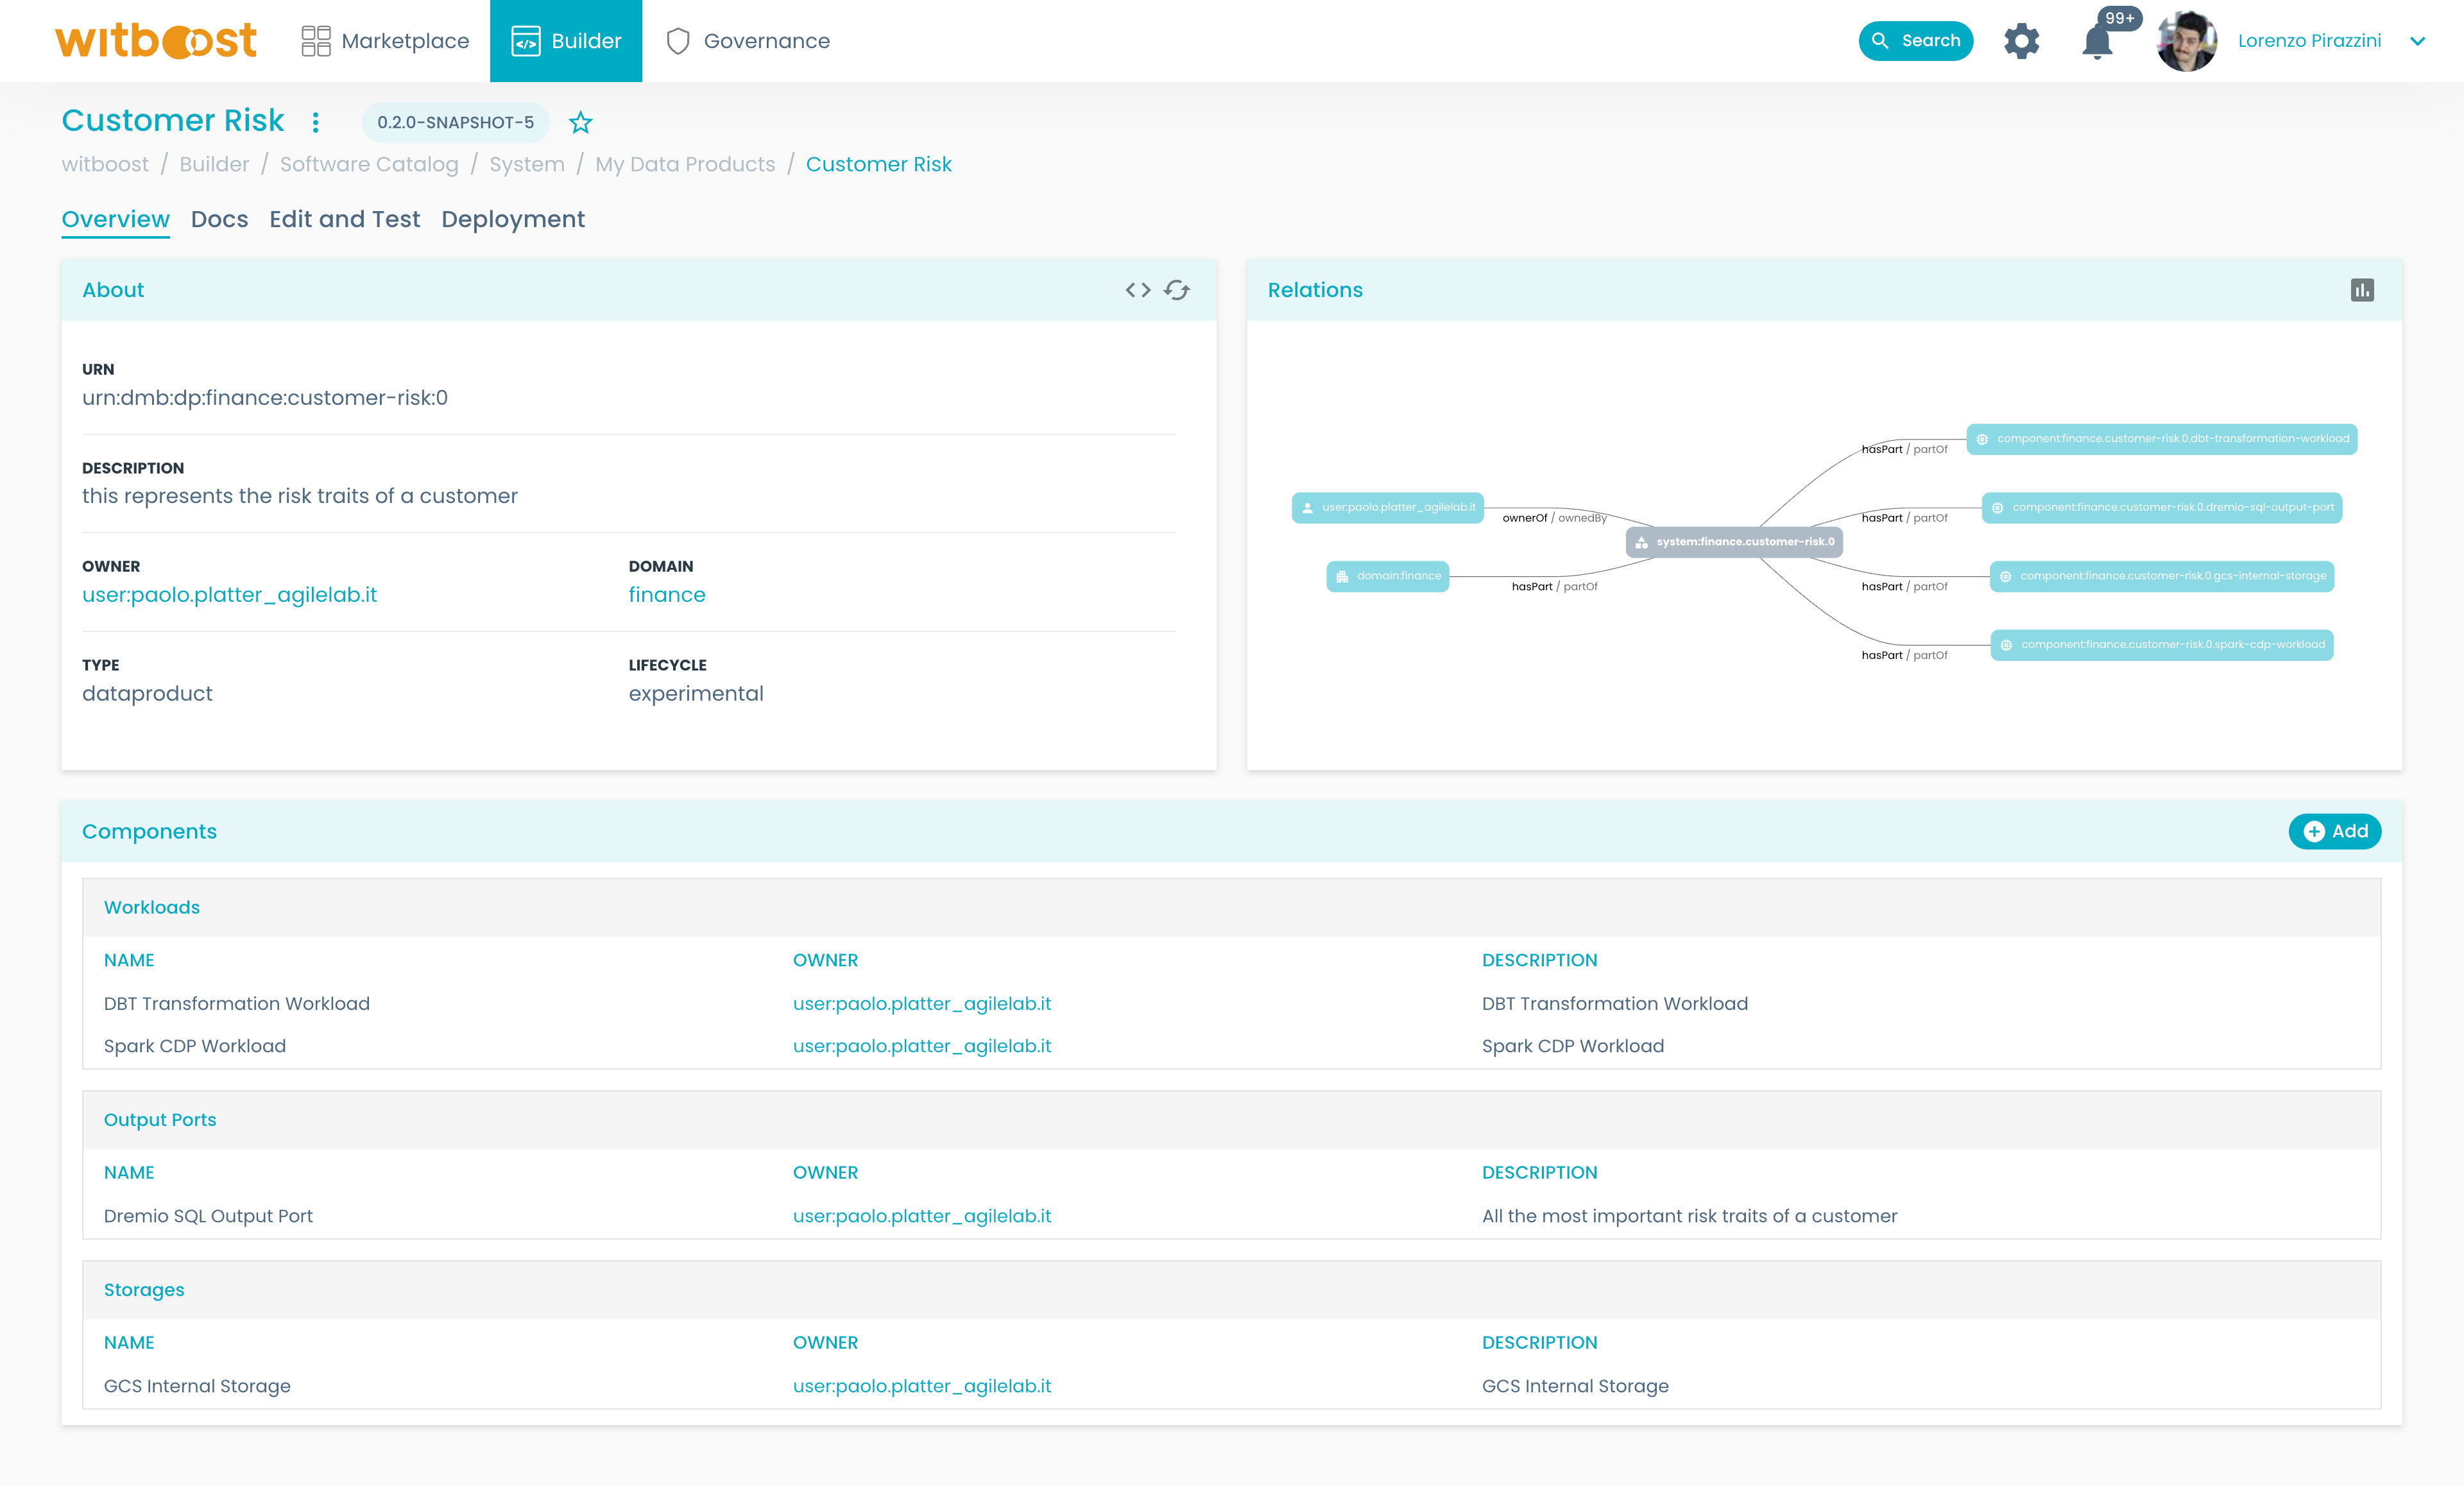Open three-dot menu beside Customer Risk

coord(316,122)
